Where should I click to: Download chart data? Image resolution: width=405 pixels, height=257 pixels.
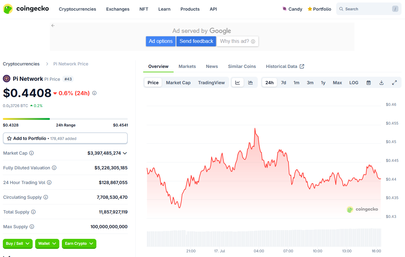pos(381,83)
